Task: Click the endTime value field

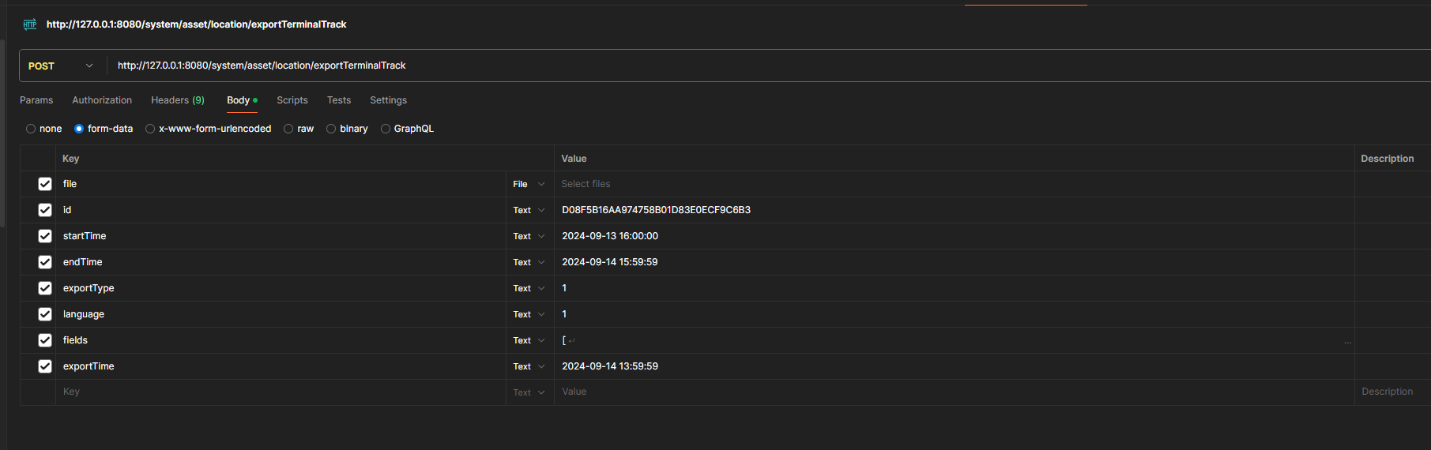Action: [948, 262]
